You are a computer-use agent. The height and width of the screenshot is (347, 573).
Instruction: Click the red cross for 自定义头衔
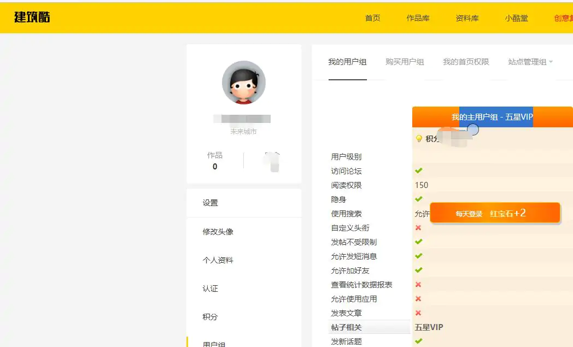[418, 227]
